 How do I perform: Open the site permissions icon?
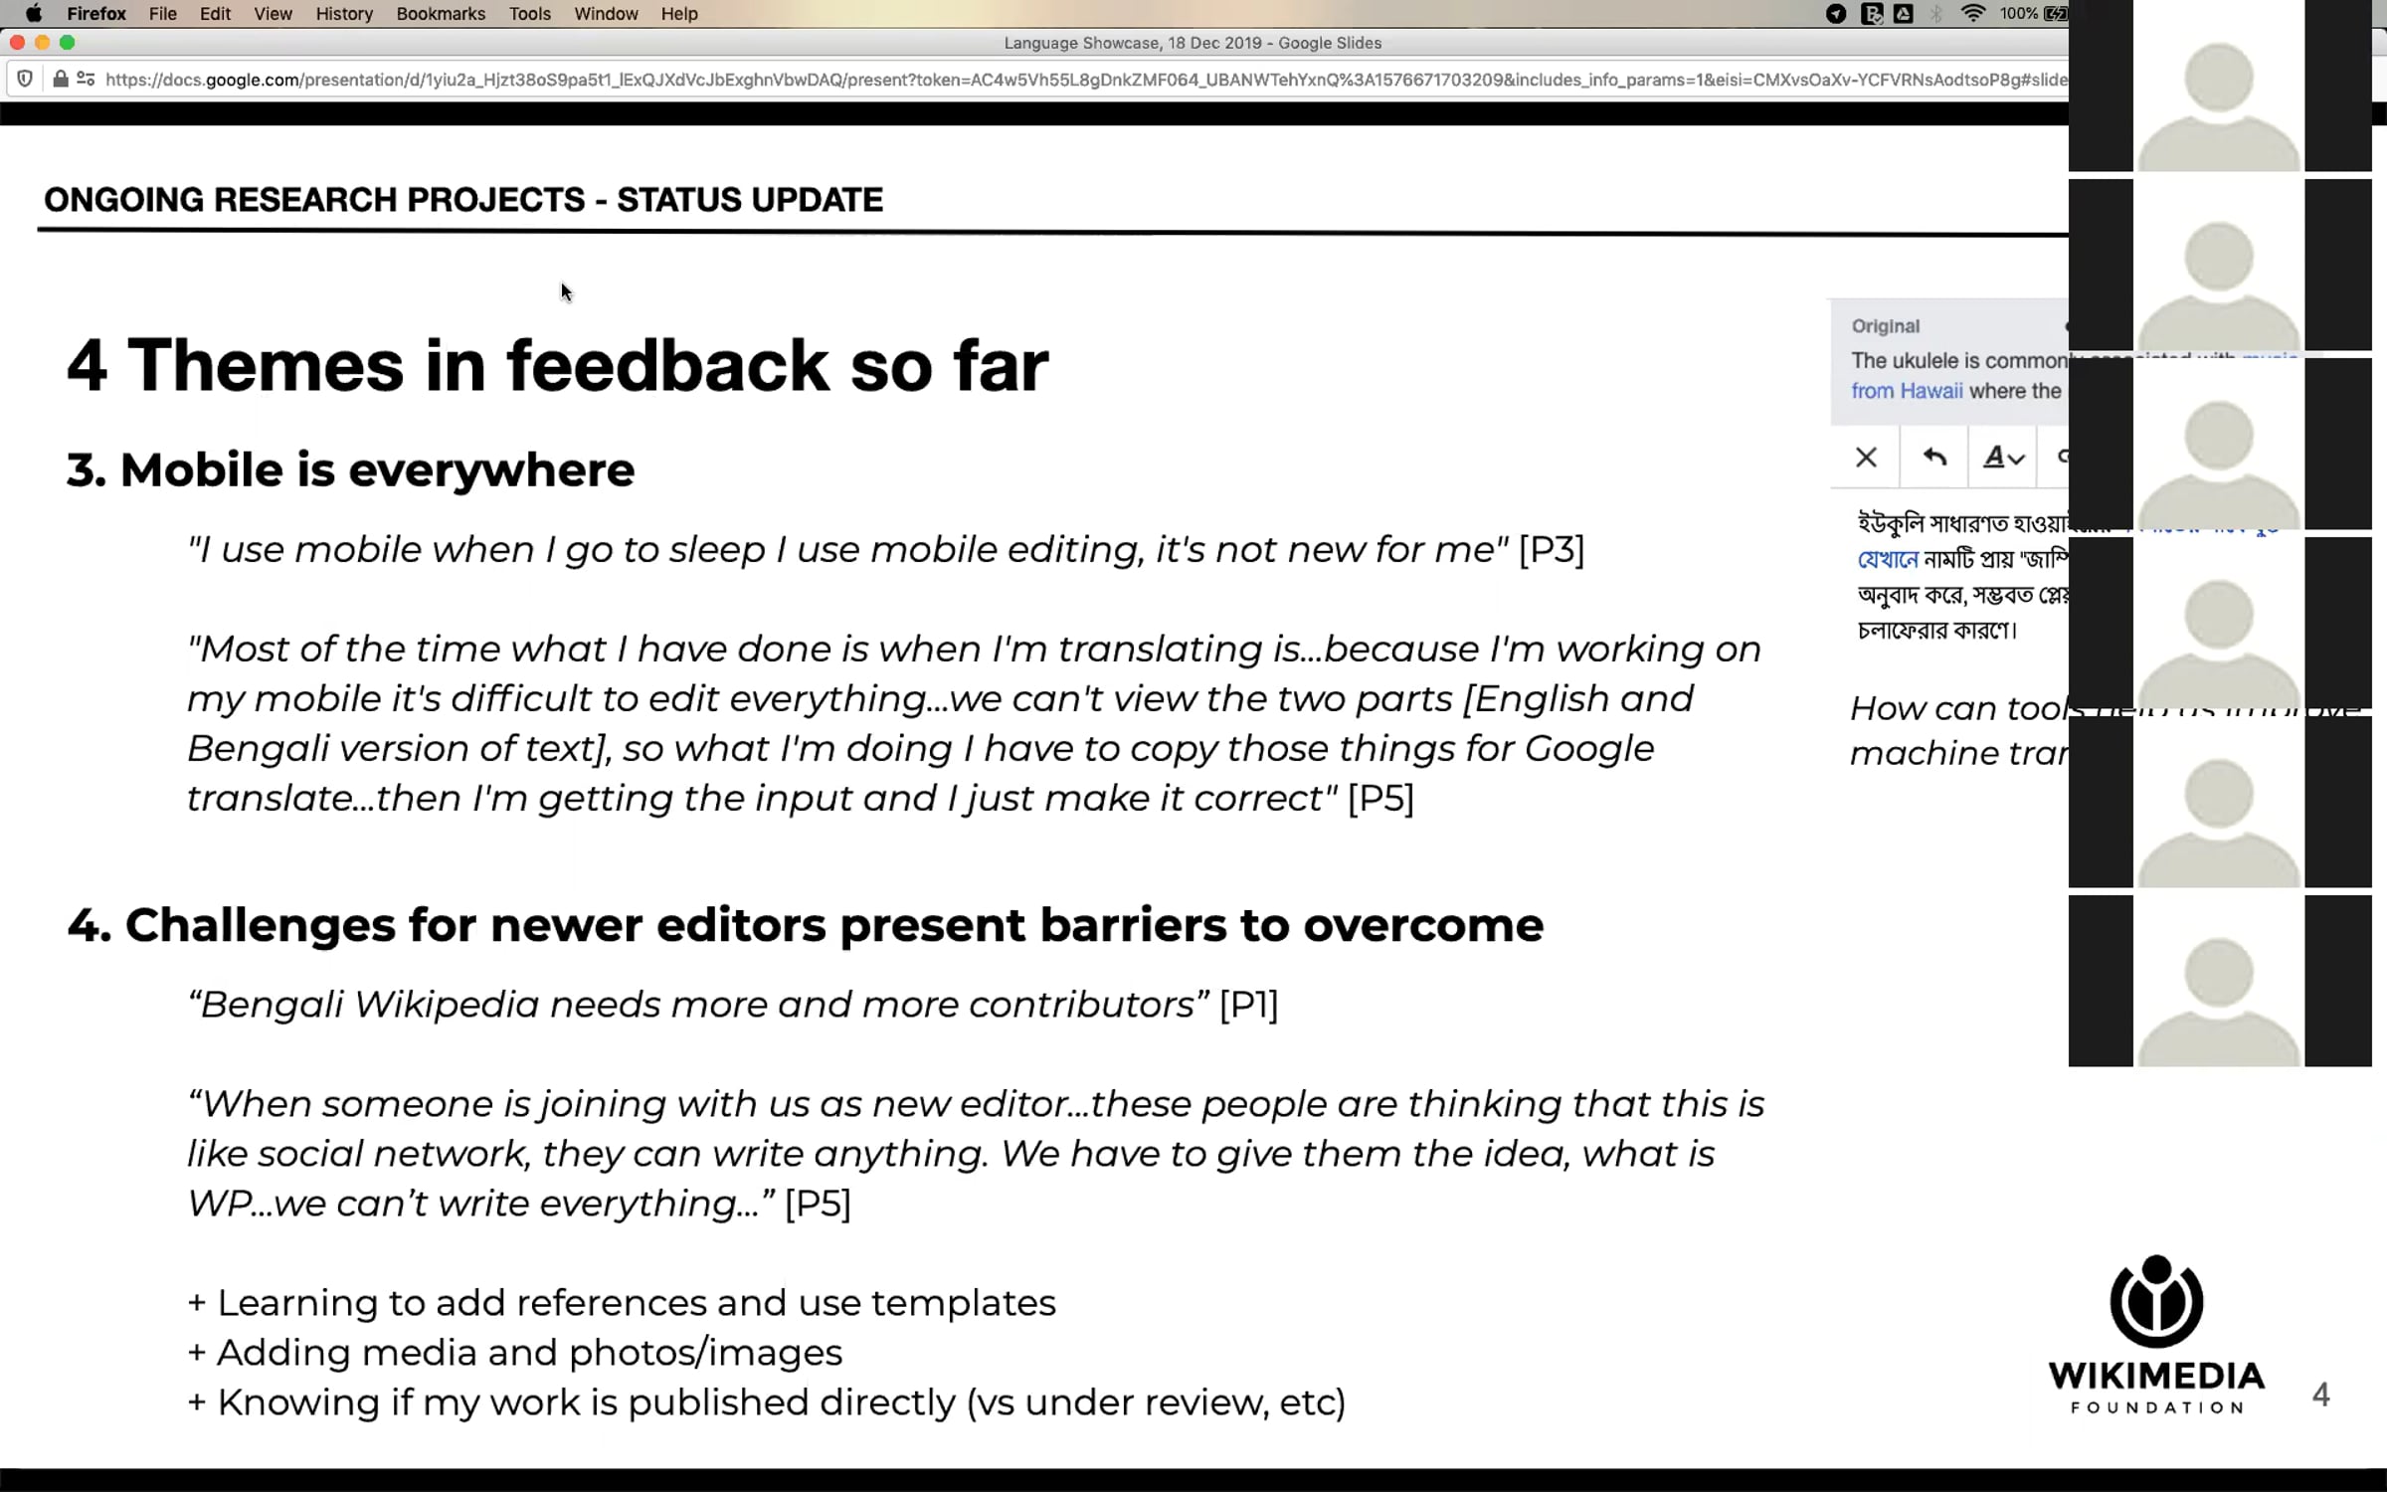coord(86,79)
